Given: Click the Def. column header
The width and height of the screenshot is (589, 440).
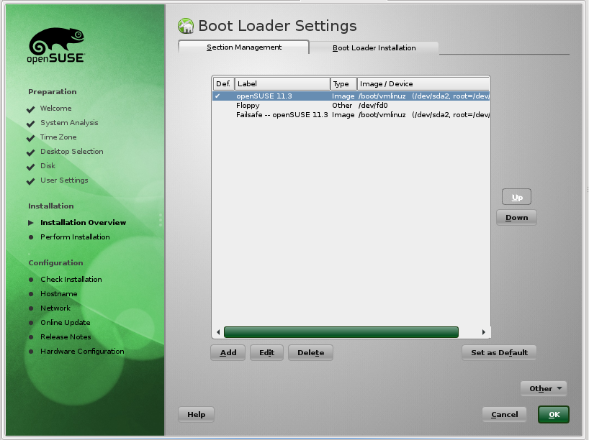Looking at the screenshot, I should (223, 83).
